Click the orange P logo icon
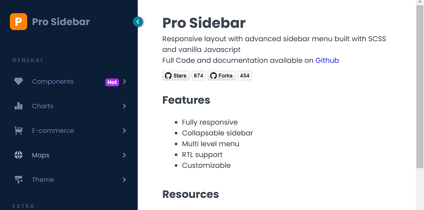 [18, 22]
